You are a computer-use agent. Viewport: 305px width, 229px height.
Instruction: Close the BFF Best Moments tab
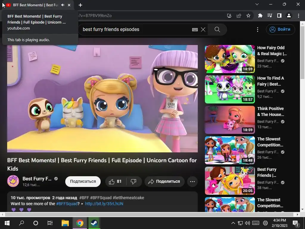click(x=69, y=5)
